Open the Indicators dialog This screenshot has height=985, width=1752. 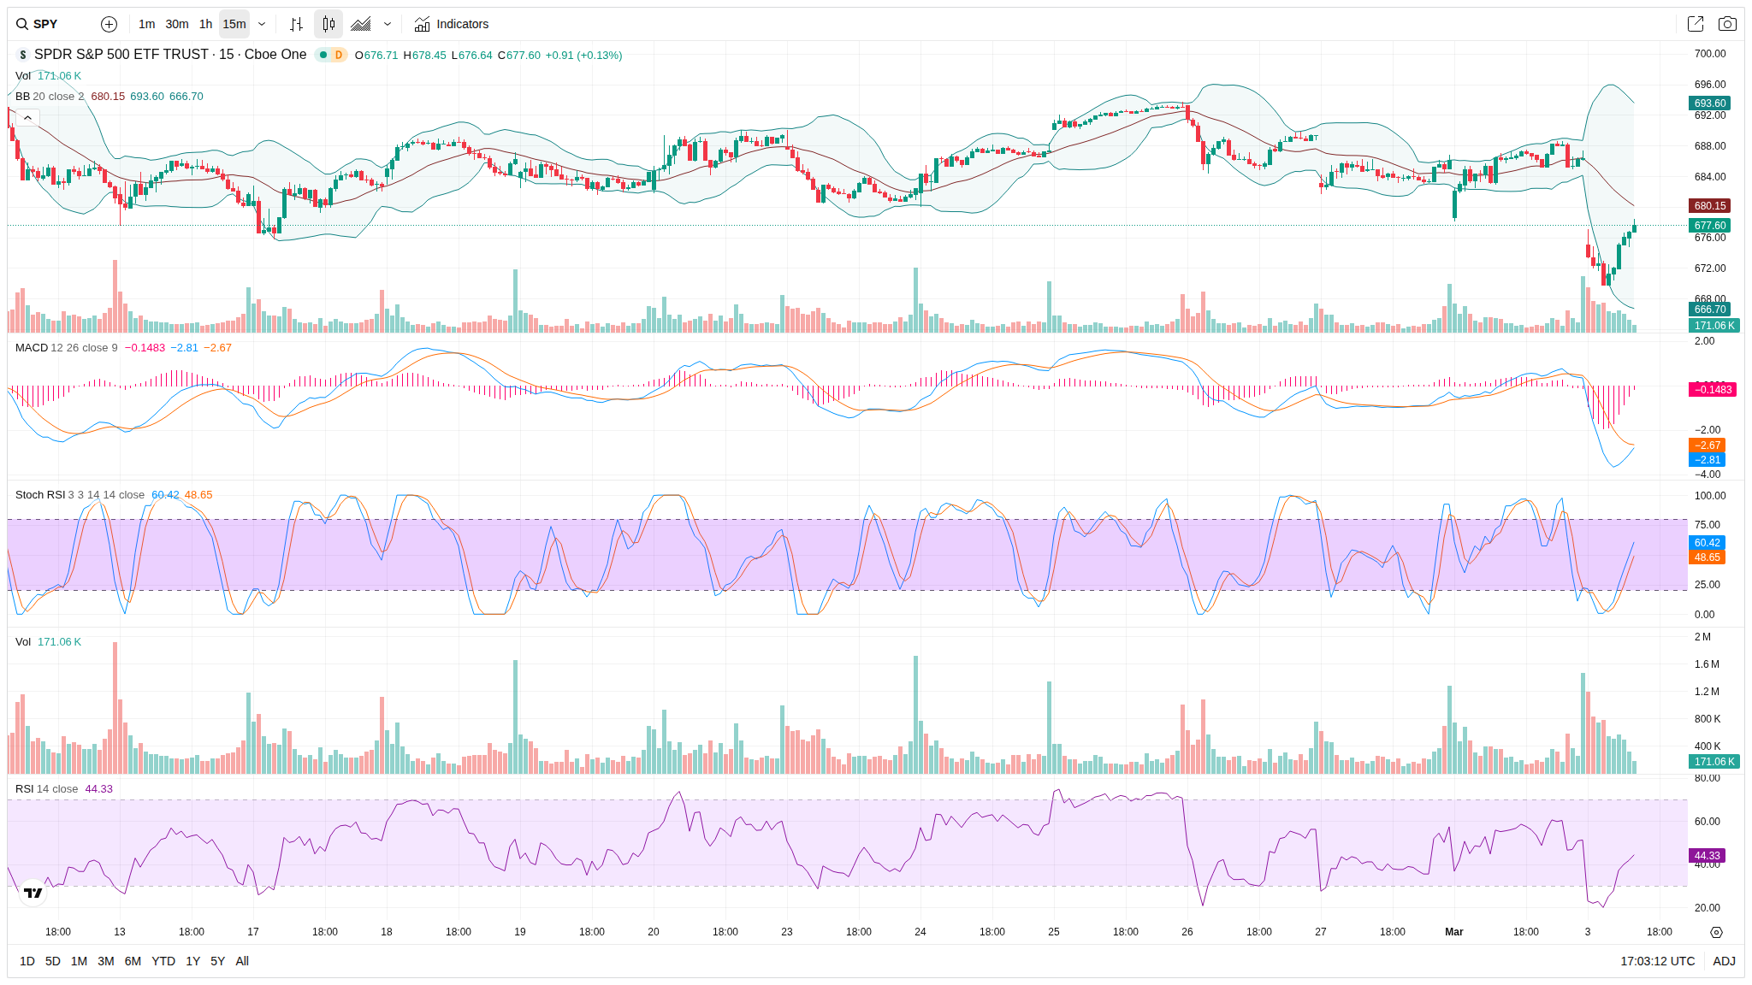pos(451,24)
